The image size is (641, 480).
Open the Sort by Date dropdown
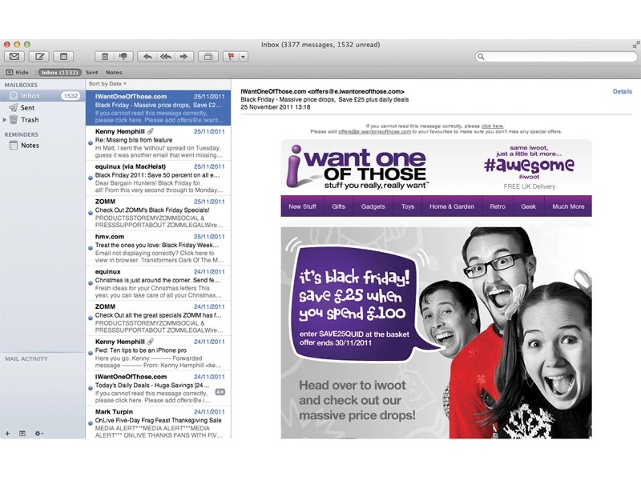pyautogui.click(x=107, y=84)
